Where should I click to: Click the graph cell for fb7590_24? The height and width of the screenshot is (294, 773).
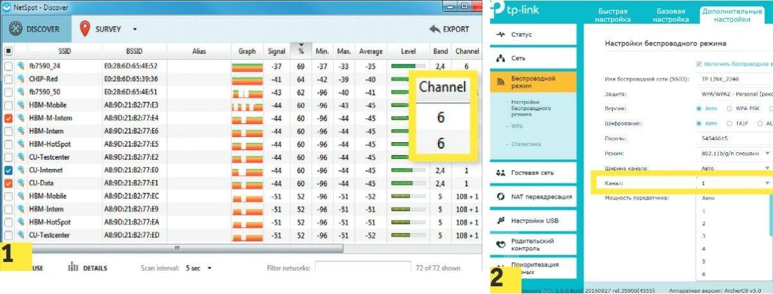point(247,66)
